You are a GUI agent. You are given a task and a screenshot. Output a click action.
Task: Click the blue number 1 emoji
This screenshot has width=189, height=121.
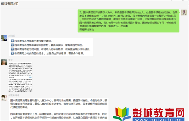pyautogui.click(x=12, y=41)
